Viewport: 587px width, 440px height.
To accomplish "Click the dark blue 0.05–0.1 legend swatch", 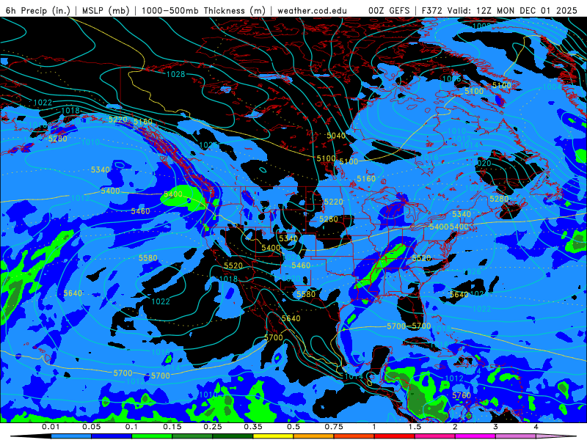I will click(112, 436).
